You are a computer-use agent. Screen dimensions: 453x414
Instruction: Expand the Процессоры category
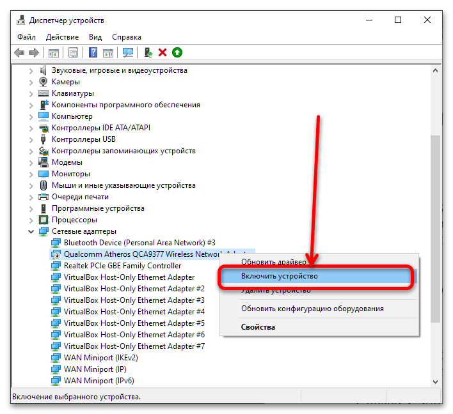click(31, 220)
